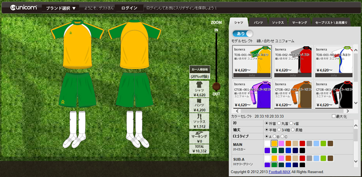Click the pants icon in price panel

(199, 101)
